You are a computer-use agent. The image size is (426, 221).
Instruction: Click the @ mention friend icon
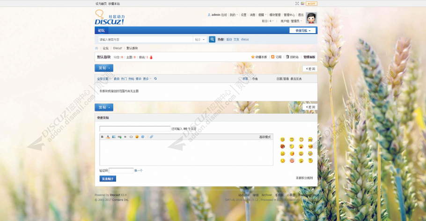(x=143, y=137)
